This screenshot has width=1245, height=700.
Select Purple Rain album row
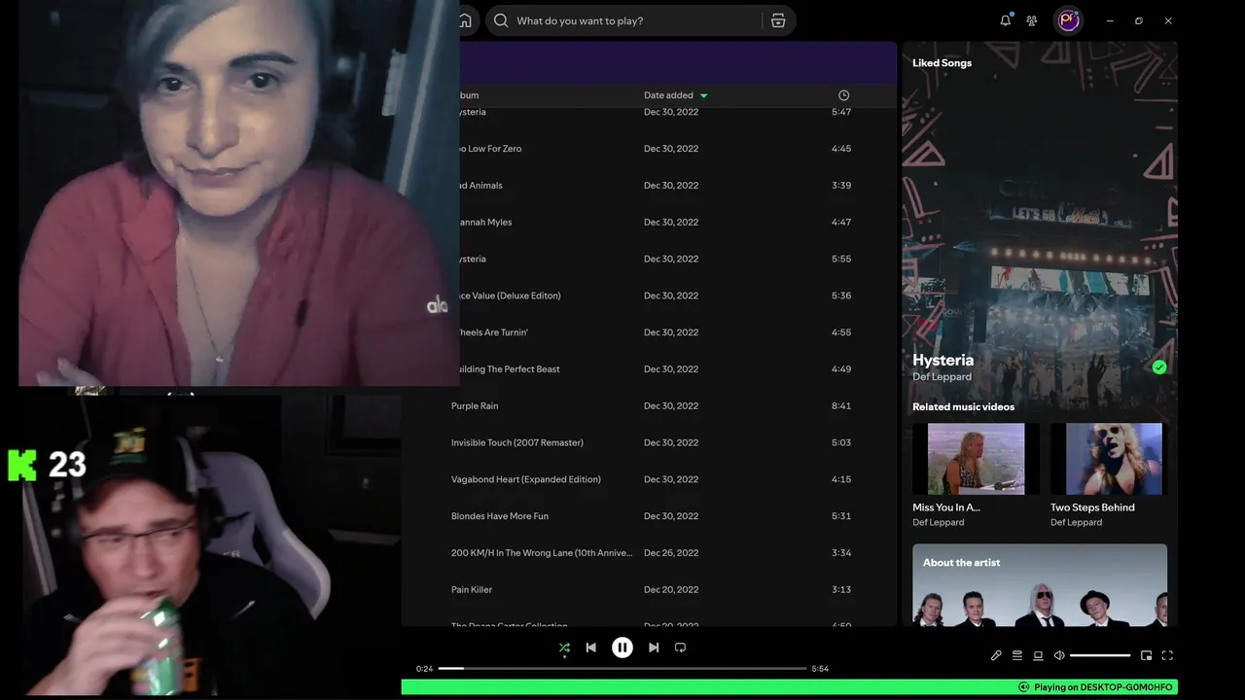click(x=649, y=405)
